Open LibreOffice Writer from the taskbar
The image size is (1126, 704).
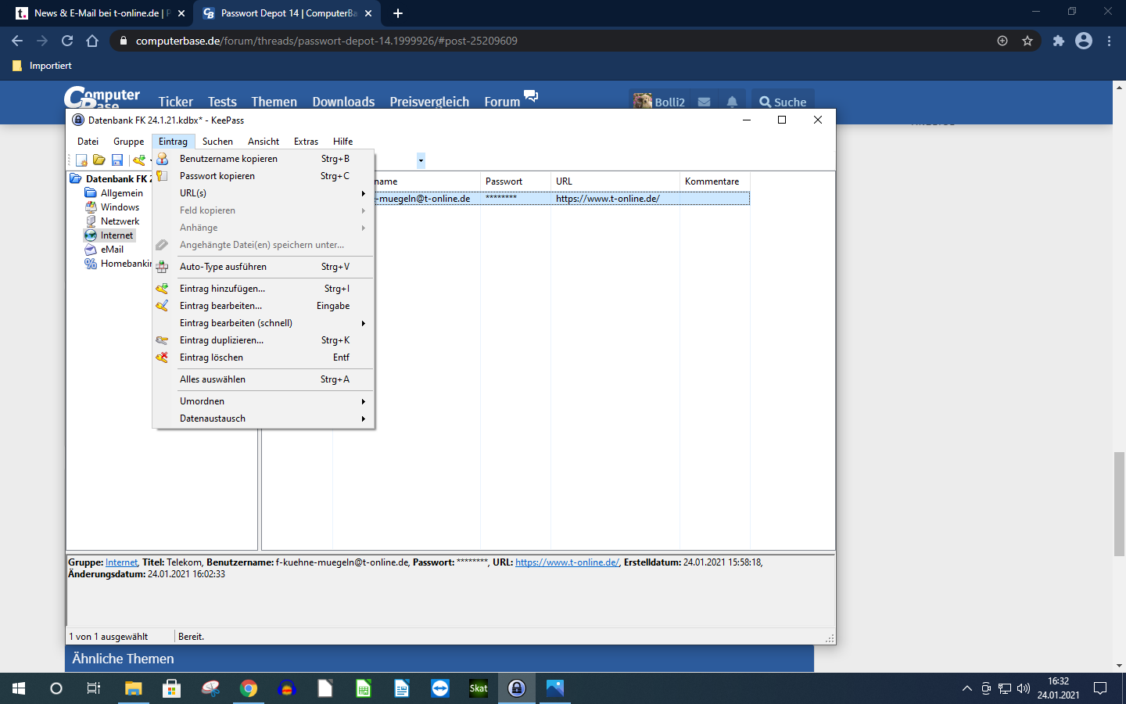[x=402, y=688]
